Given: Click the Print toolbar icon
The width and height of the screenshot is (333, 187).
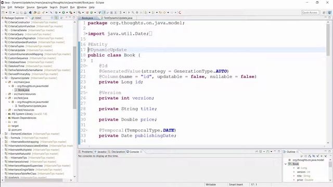Looking at the screenshot, I should (25, 12).
